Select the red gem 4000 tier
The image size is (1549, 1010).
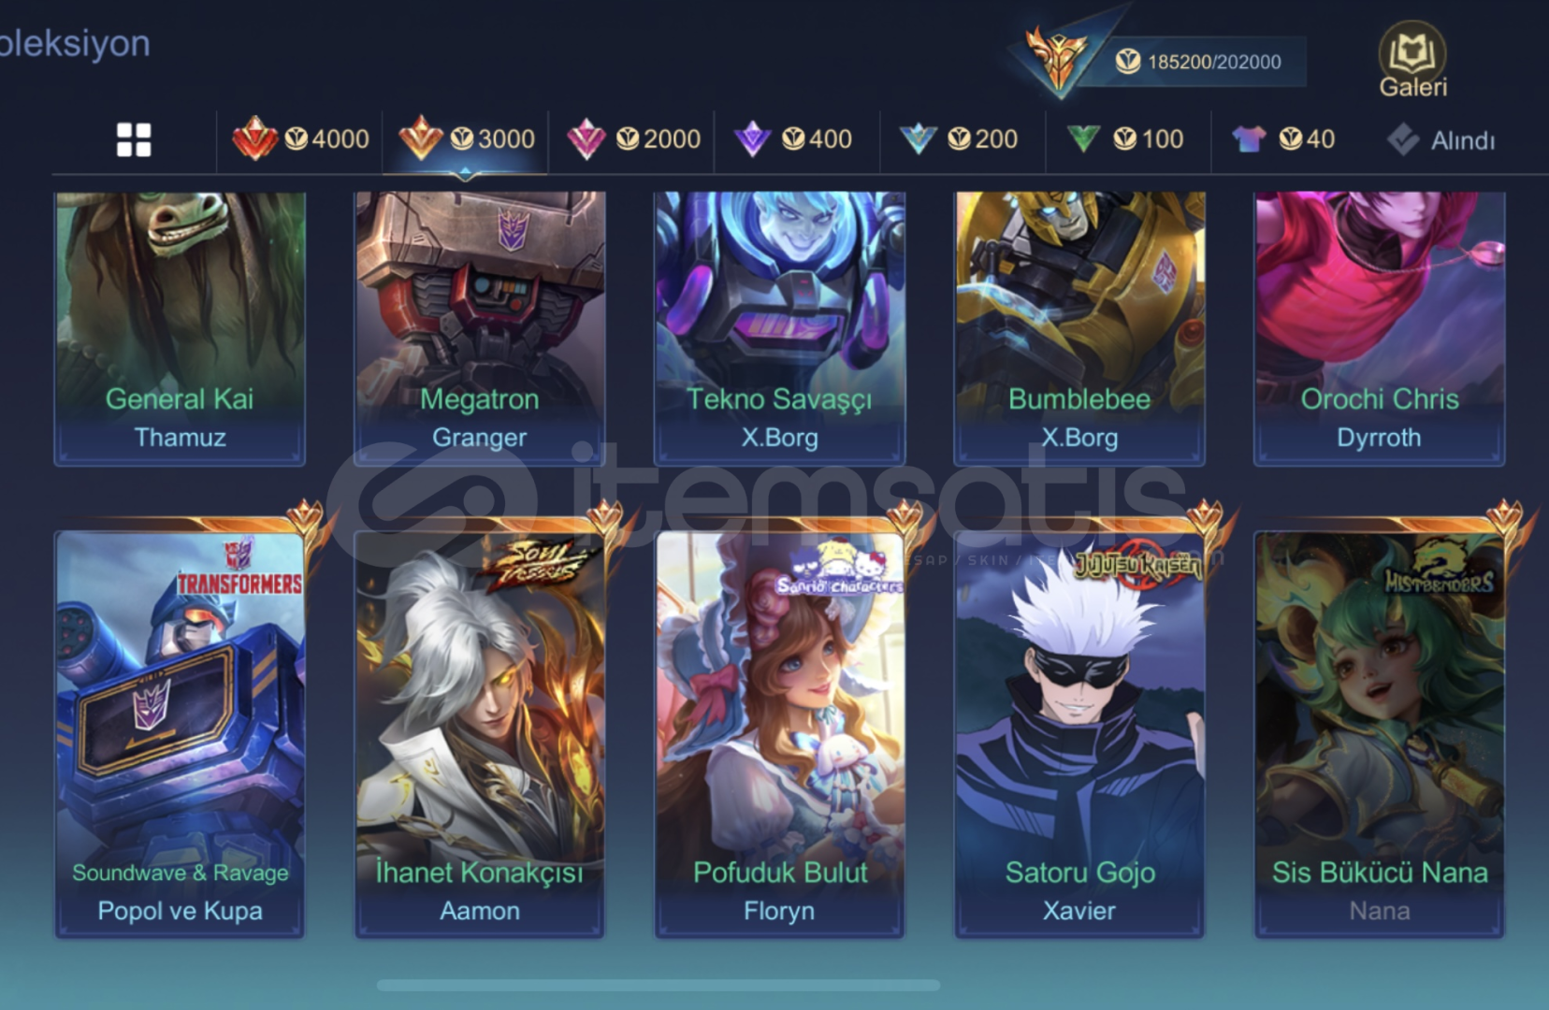click(300, 139)
